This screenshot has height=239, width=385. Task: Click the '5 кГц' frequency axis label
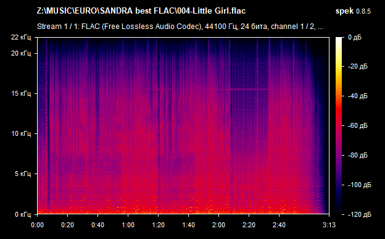(x=23, y=174)
